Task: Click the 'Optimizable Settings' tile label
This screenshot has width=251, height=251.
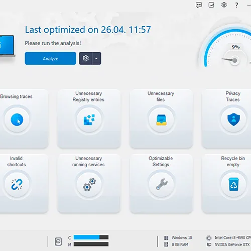Action: (x=161, y=161)
